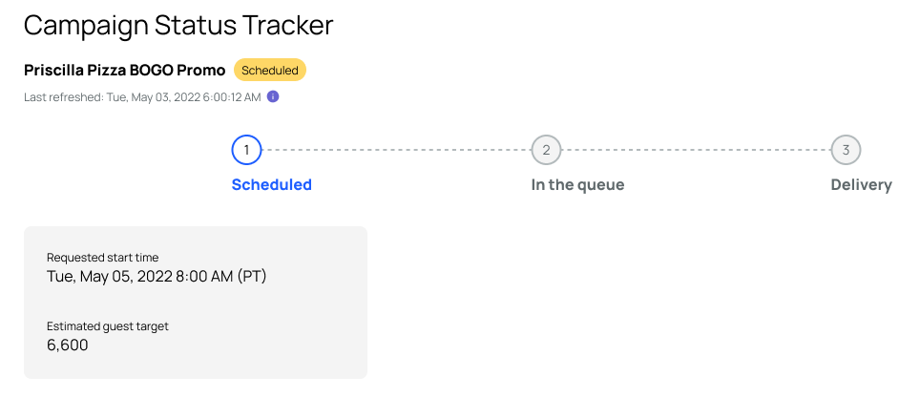Select the Tue, May 05, 2022 start date
Screen dimensions: 920x398
(x=110, y=277)
